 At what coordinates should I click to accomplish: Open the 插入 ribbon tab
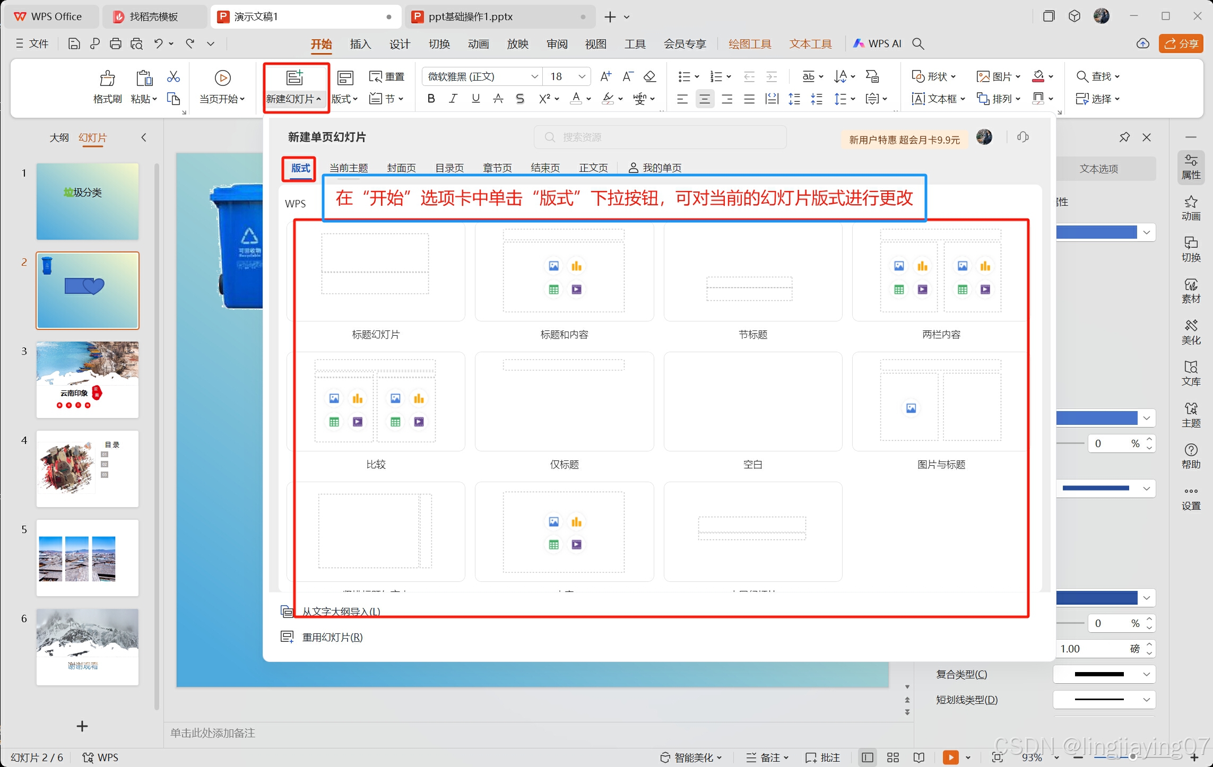[360, 44]
